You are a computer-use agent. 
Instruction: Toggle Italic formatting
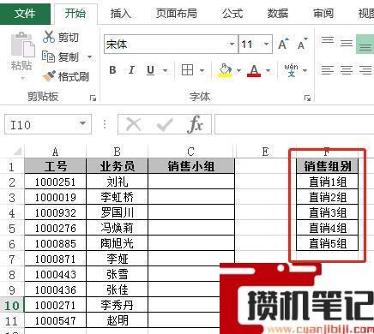131,70
